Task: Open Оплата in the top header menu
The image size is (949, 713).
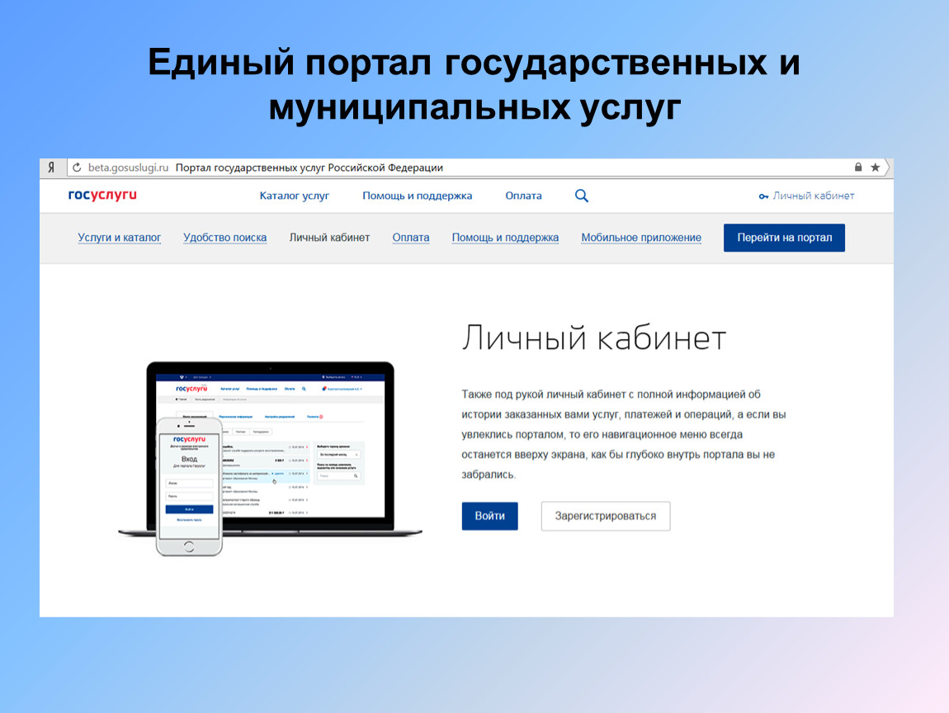Action: coord(523,196)
